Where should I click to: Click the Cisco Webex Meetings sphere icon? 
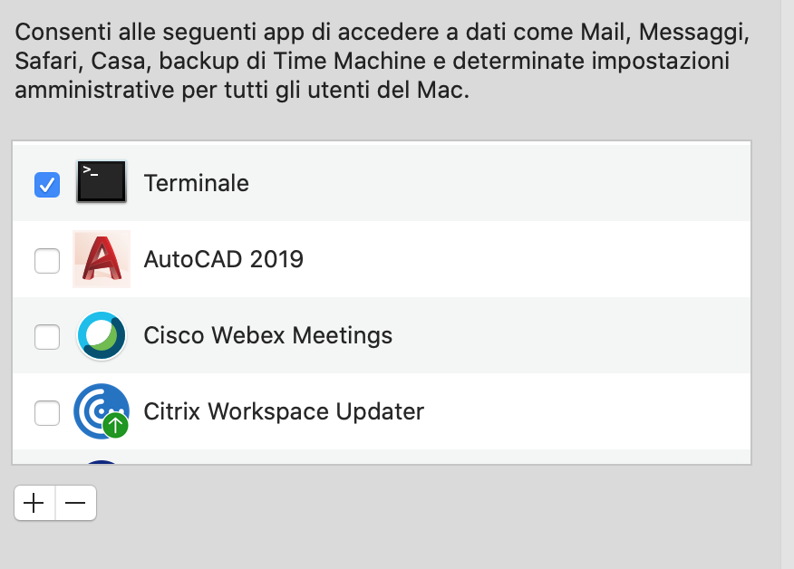[102, 335]
